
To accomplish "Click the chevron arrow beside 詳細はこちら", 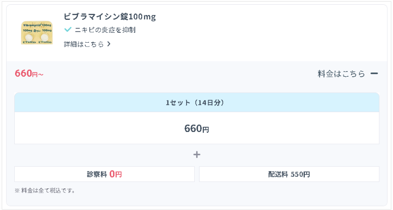I will 109,44.
